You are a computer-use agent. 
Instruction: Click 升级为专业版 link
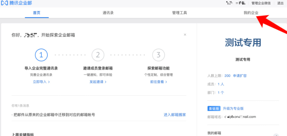coord(233,109)
